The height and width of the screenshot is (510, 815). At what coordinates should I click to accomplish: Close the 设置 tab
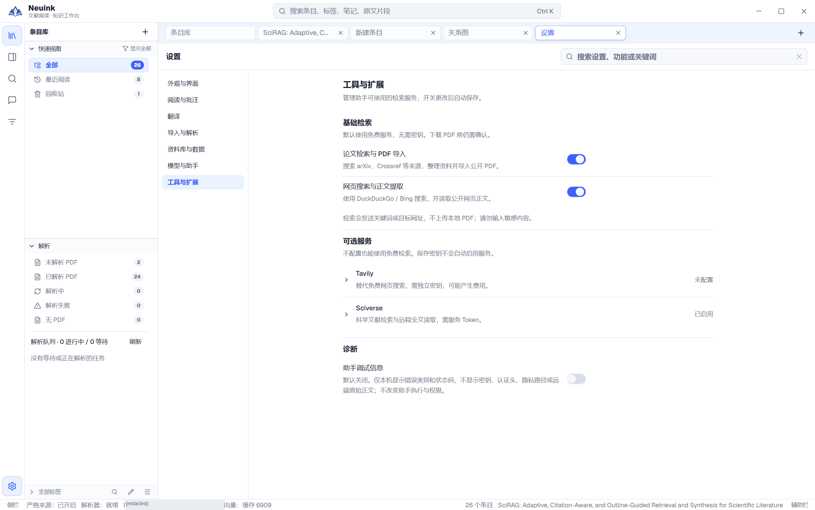click(618, 33)
